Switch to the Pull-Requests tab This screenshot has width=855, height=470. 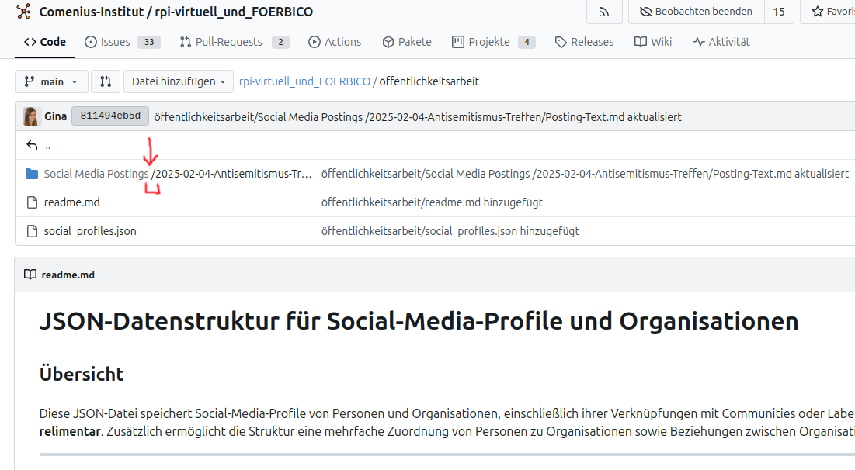coord(234,42)
